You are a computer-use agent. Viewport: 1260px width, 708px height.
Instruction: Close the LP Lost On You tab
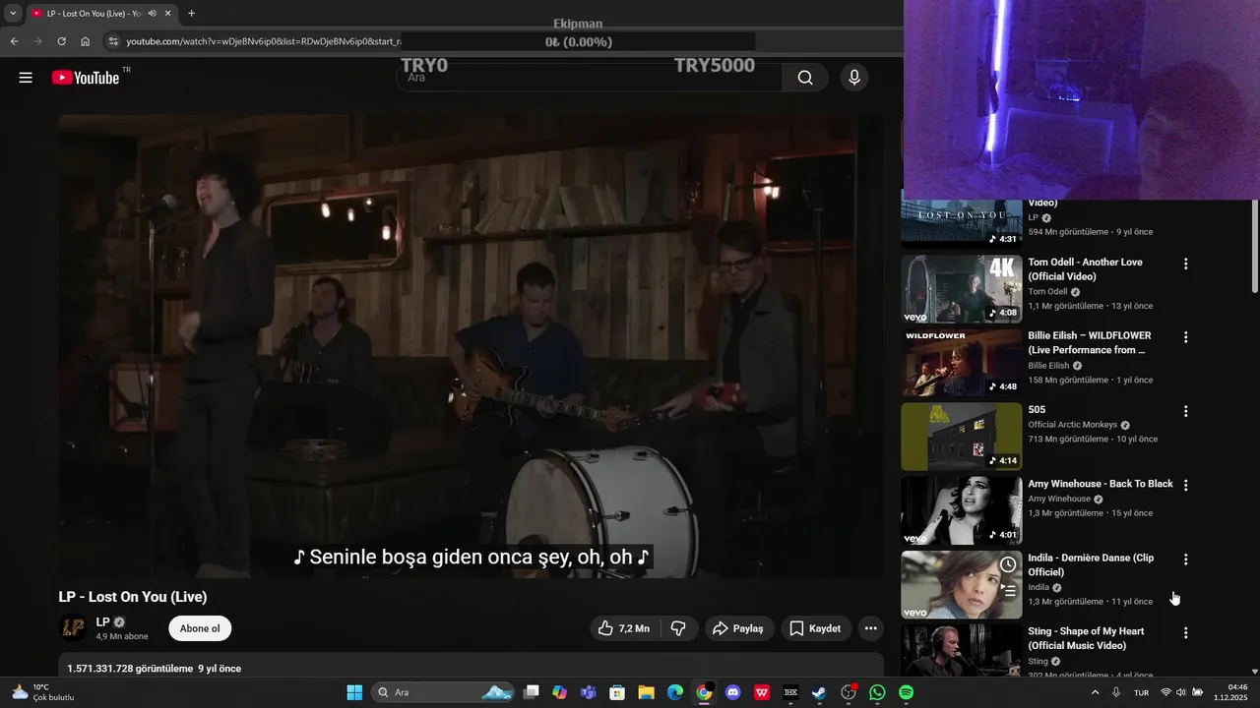168,14
